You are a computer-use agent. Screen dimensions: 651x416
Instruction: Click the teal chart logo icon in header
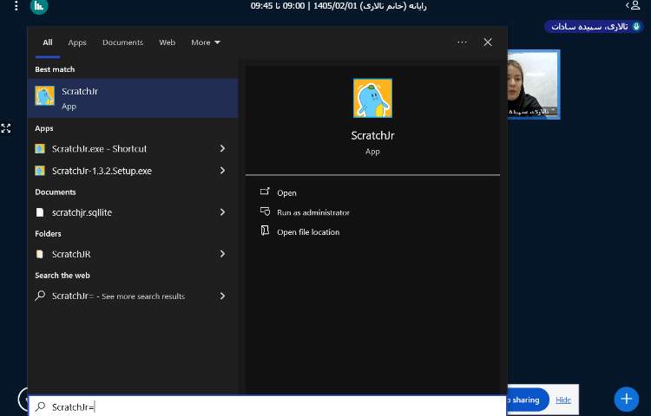pos(38,6)
